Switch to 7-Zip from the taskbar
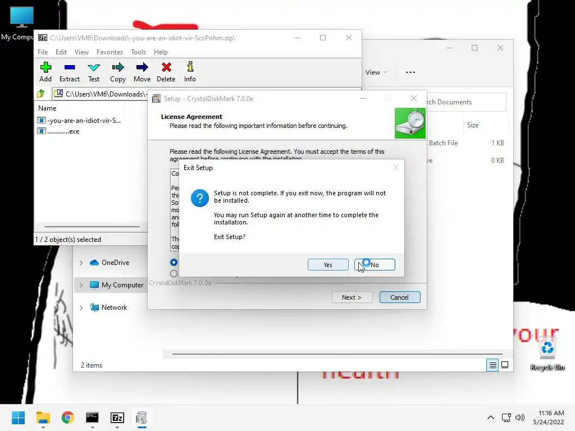575x431 pixels. pyautogui.click(x=117, y=418)
